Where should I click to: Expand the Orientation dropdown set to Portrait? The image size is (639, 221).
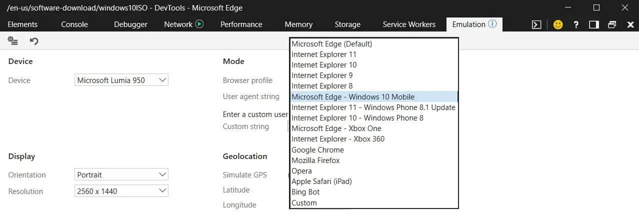(x=121, y=174)
